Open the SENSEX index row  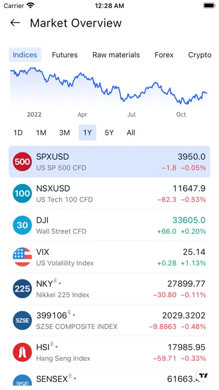109,379
